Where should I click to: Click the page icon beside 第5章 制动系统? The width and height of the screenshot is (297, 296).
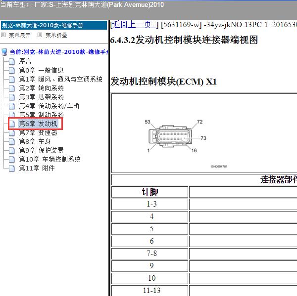point(12,115)
